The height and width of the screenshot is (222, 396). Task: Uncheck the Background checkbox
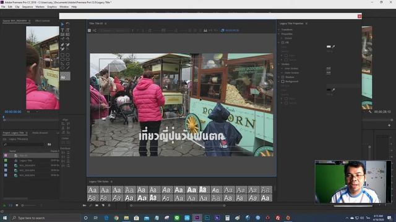[283, 81]
